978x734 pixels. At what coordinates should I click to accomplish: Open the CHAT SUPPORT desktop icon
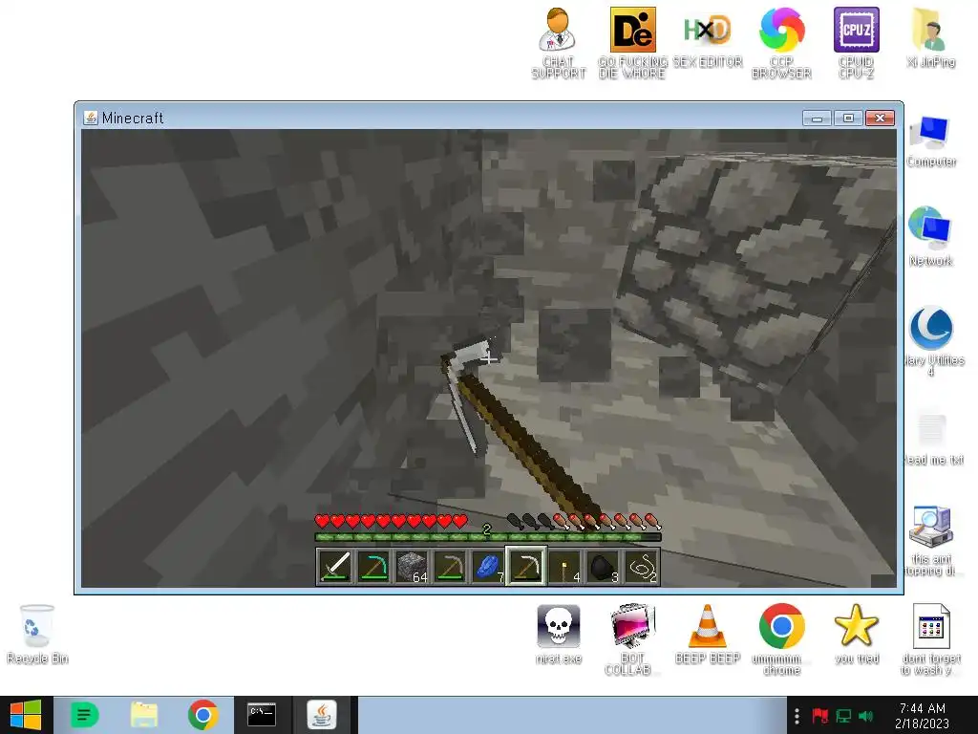(x=558, y=43)
